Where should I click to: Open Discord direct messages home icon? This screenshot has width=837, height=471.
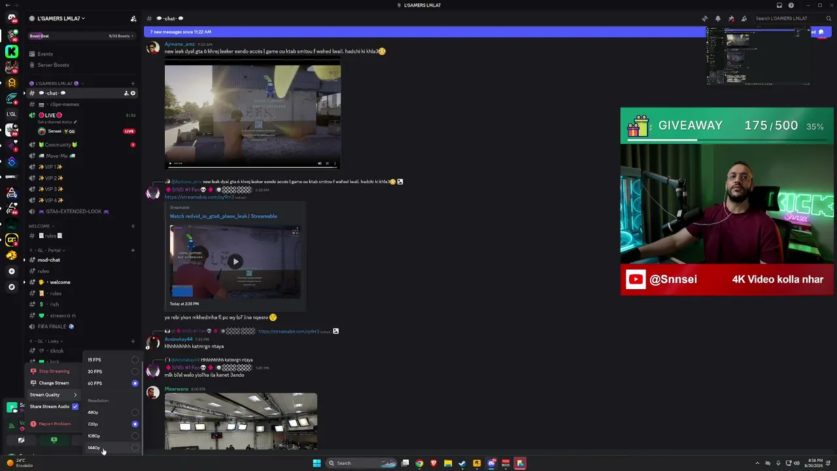tap(12, 18)
